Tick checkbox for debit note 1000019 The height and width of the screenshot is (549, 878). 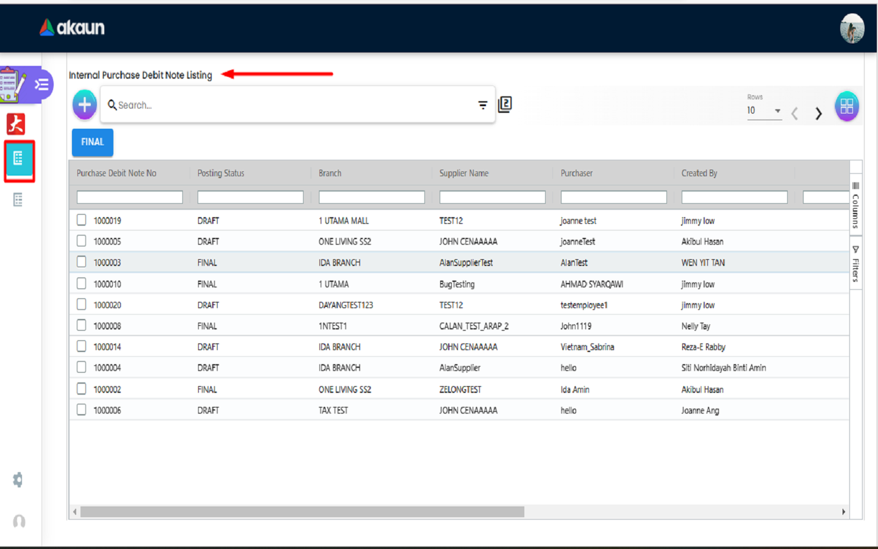[x=82, y=220]
